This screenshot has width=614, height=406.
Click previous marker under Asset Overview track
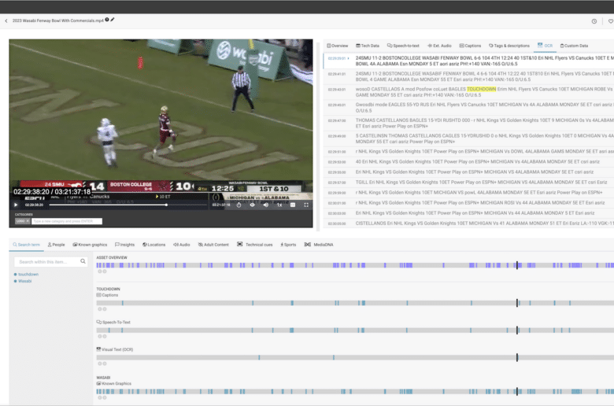click(99, 271)
